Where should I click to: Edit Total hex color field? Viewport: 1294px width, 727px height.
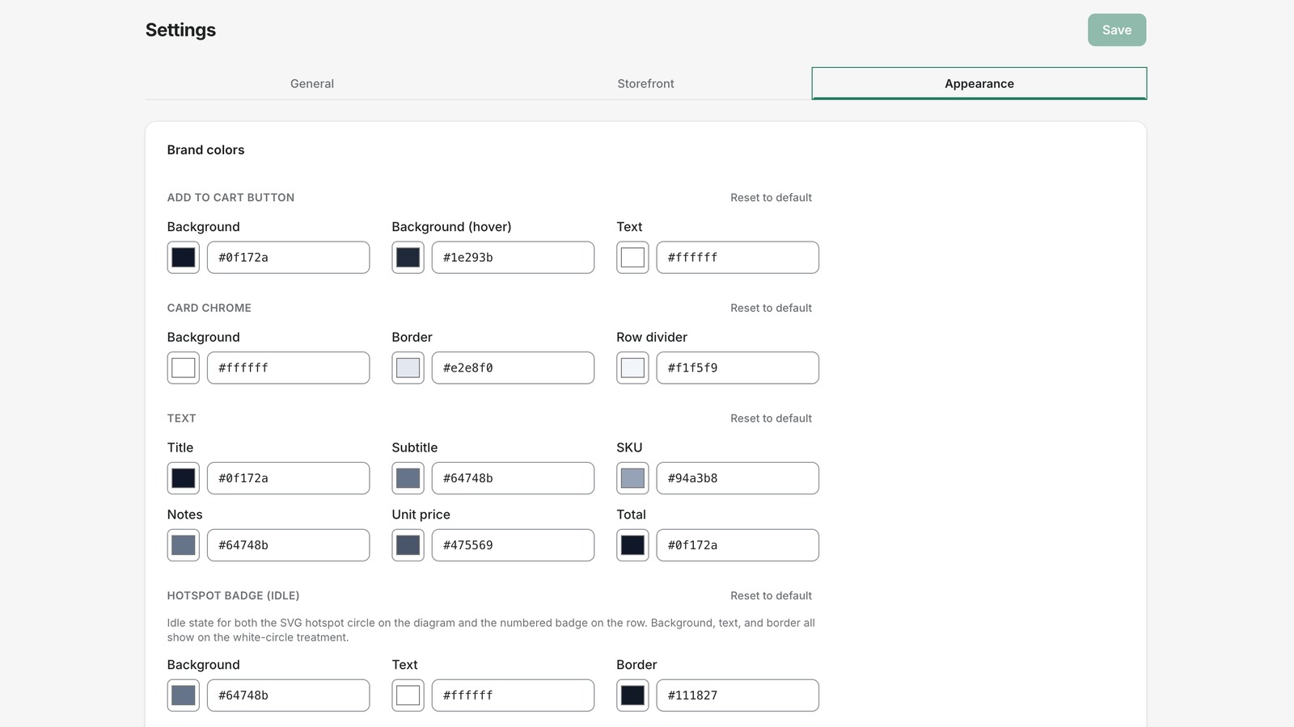[x=738, y=545]
